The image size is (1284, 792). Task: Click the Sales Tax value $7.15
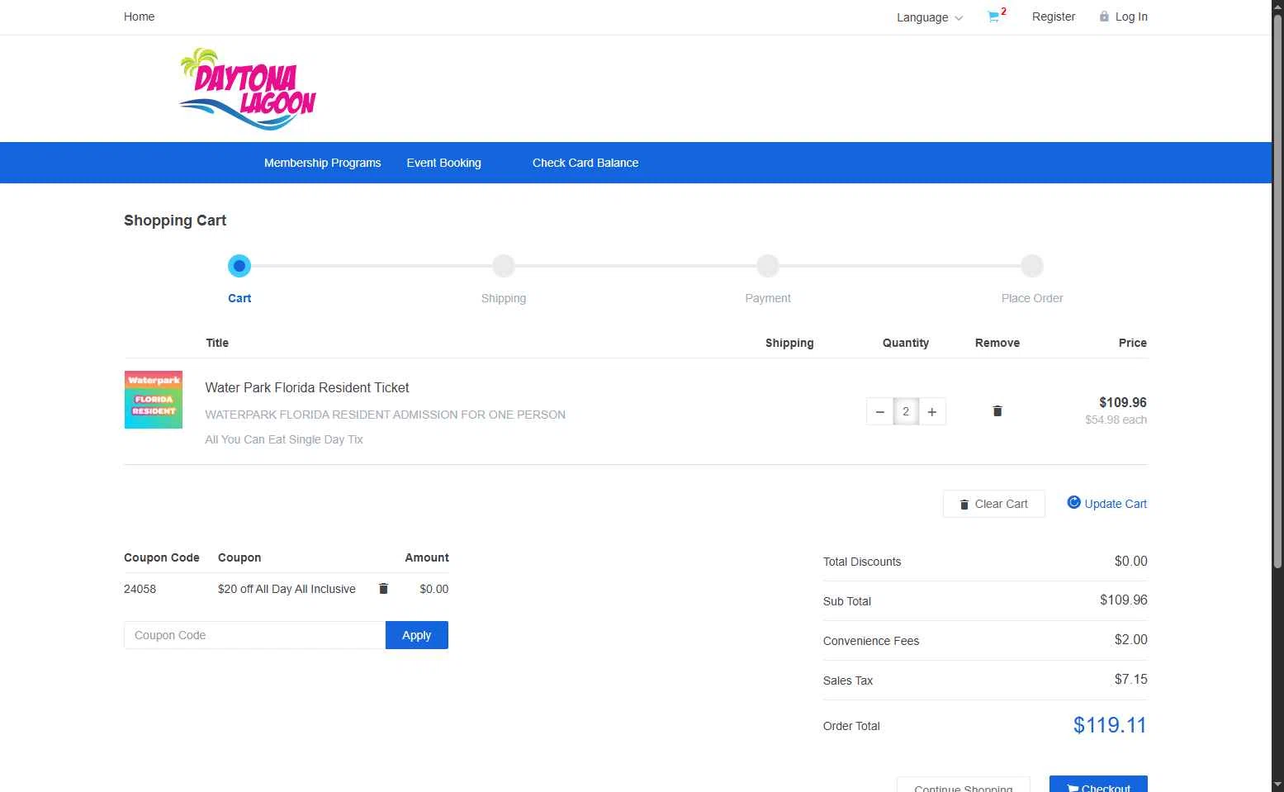1131,679
